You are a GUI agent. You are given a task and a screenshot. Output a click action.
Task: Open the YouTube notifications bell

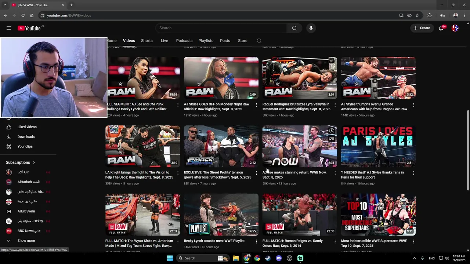[x=441, y=28]
